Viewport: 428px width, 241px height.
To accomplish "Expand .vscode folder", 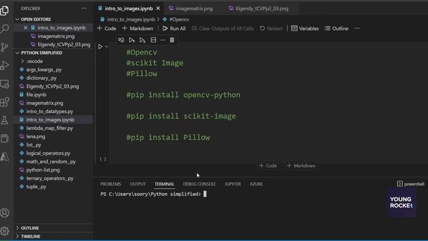I will pyautogui.click(x=34, y=61).
